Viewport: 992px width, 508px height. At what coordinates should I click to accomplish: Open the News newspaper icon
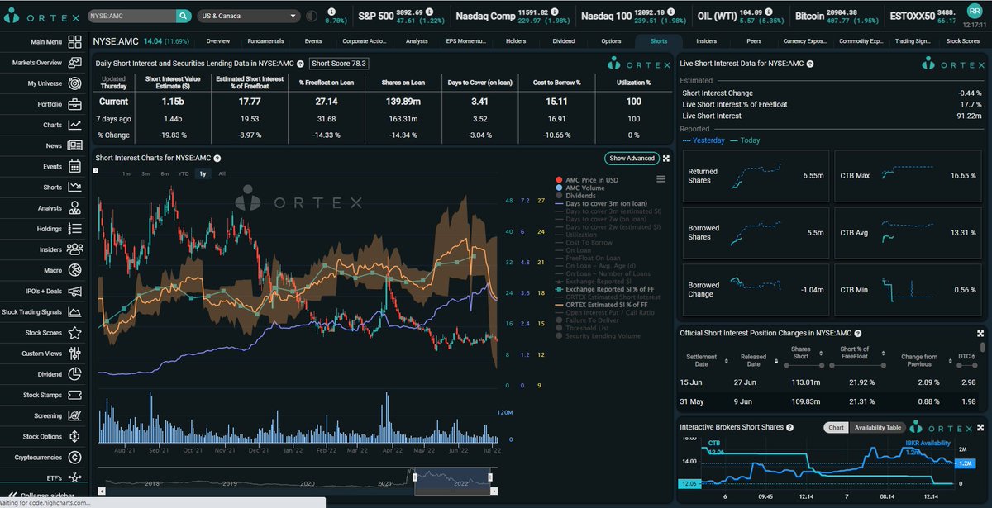click(75, 145)
